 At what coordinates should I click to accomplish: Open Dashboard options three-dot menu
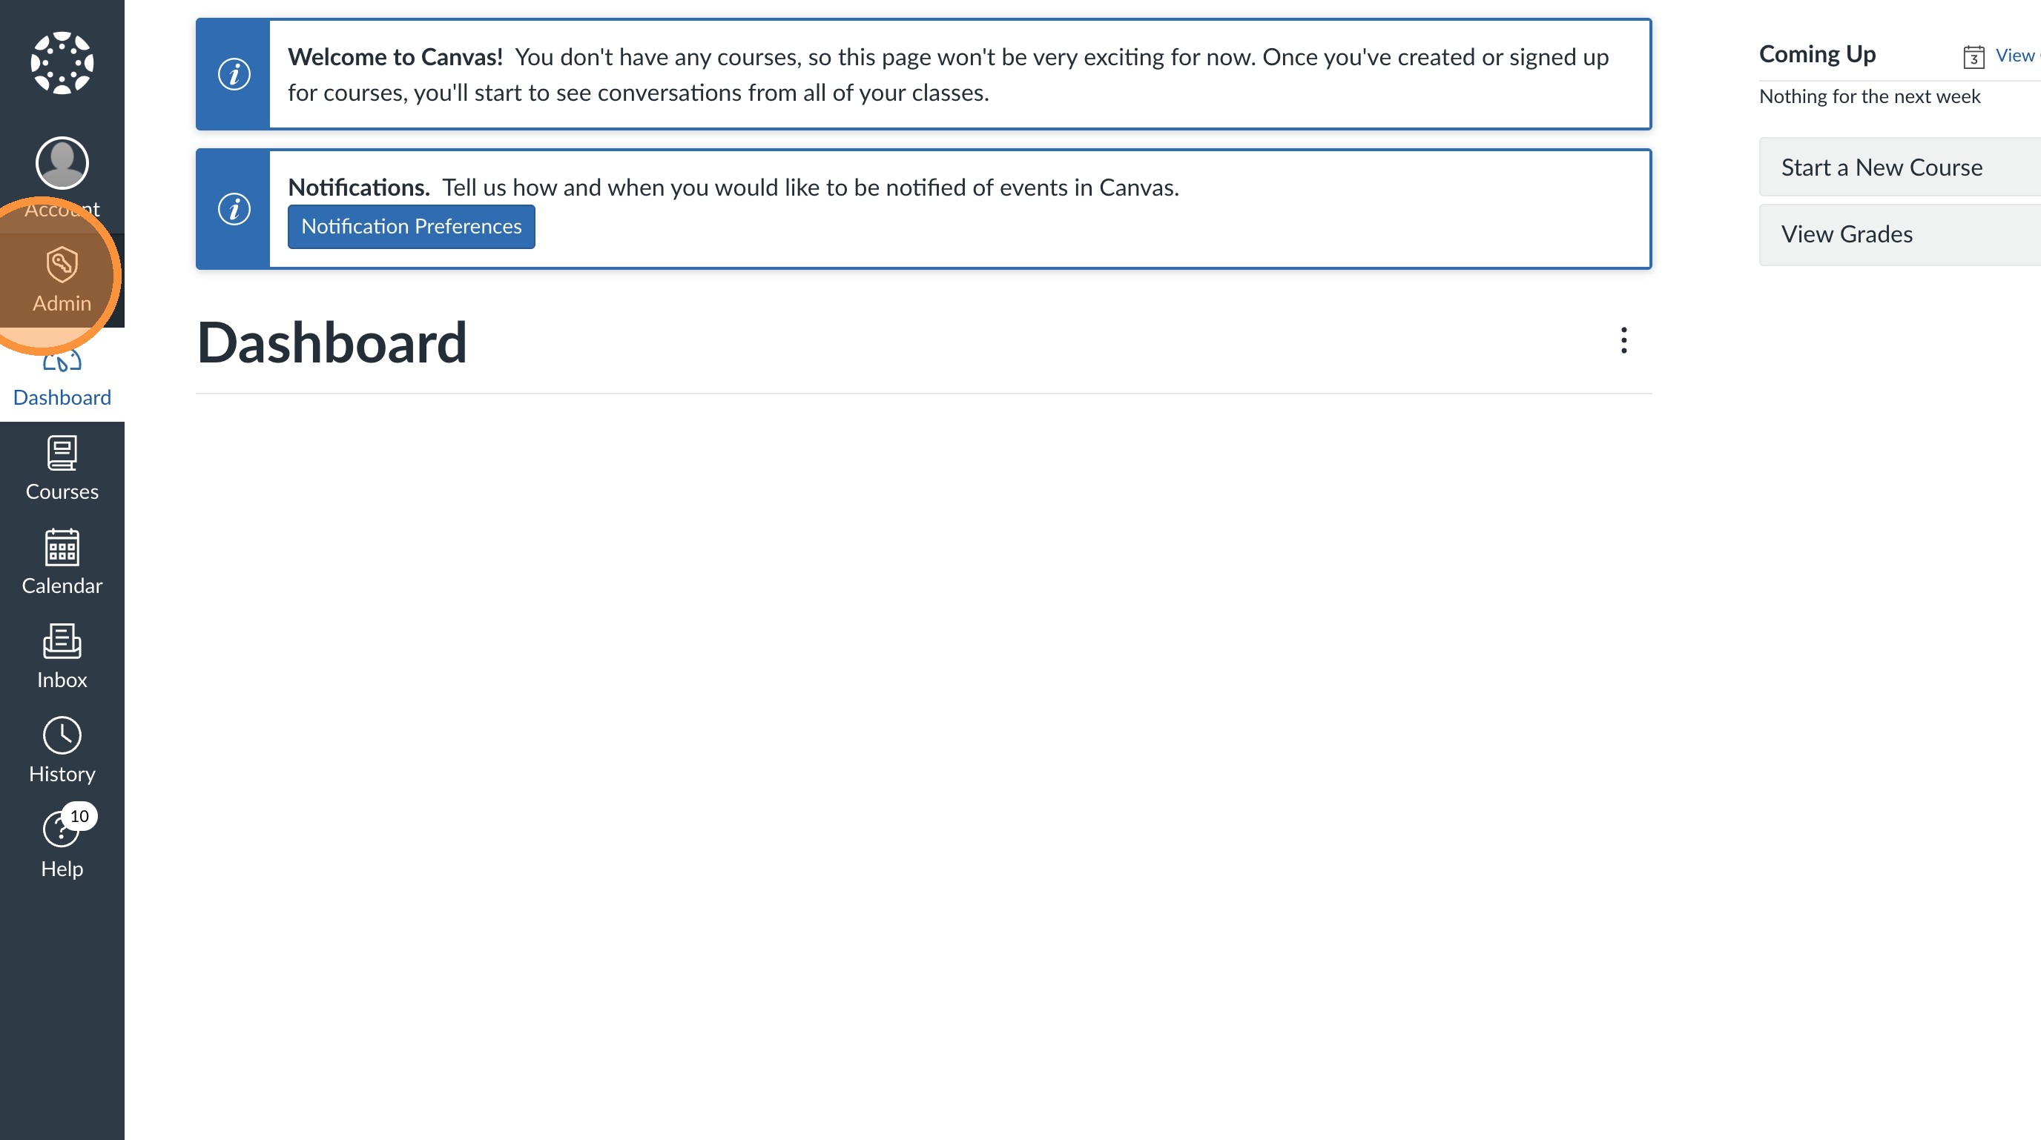(1623, 340)
